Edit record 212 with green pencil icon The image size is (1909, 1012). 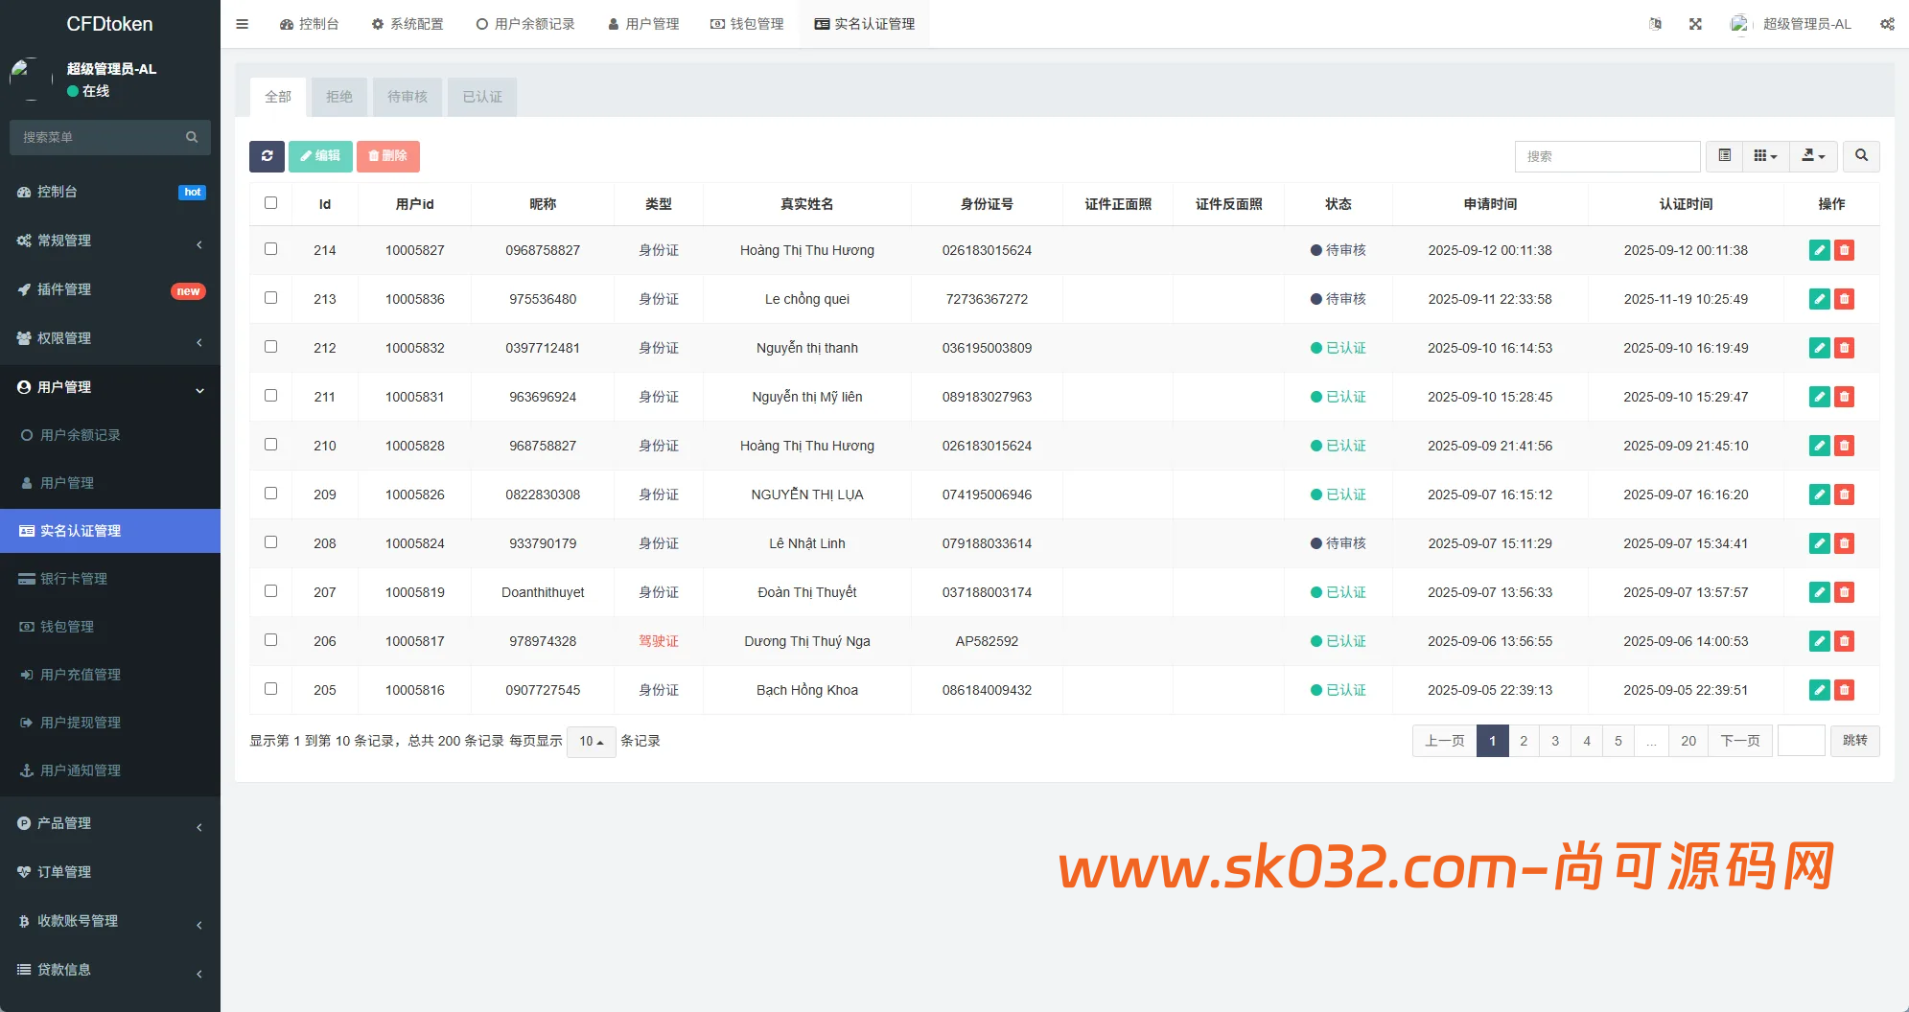tap(1819, 349)
